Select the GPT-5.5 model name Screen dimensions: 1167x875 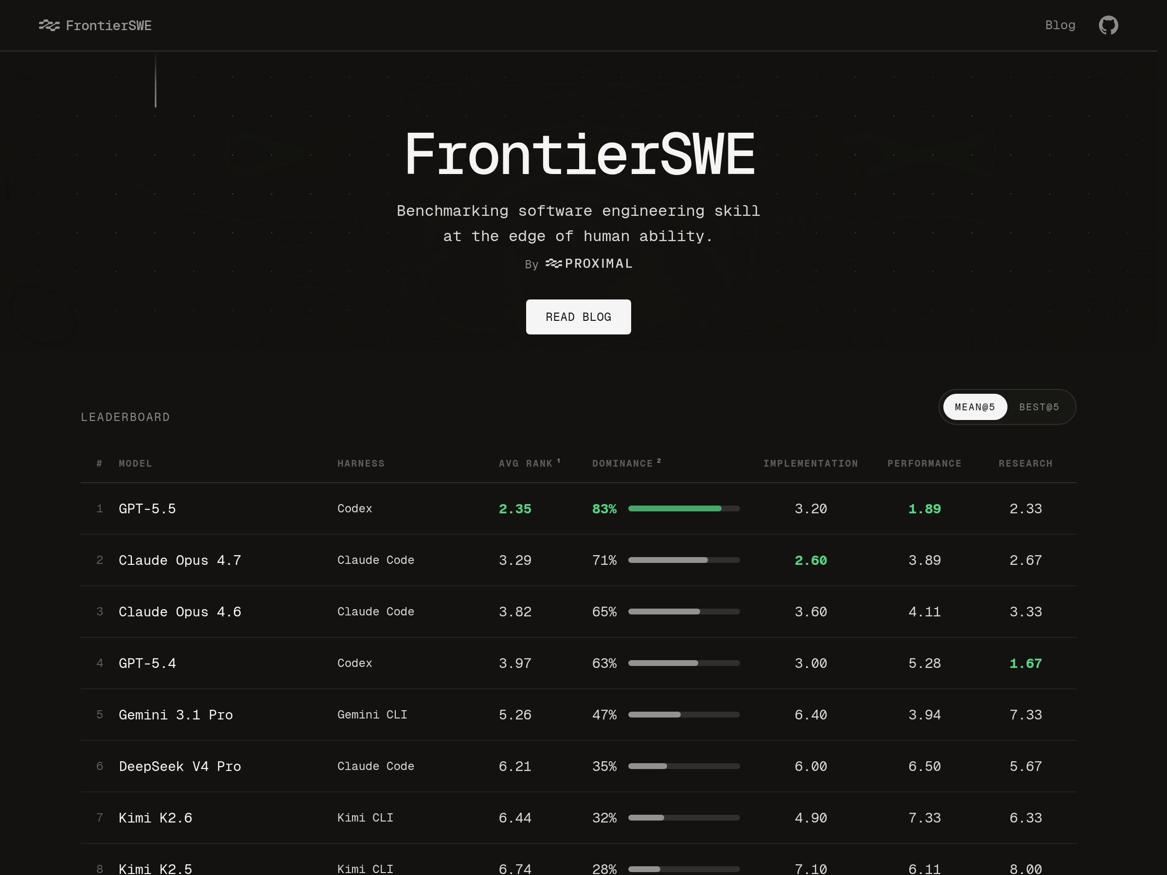(x=147, y=509)
